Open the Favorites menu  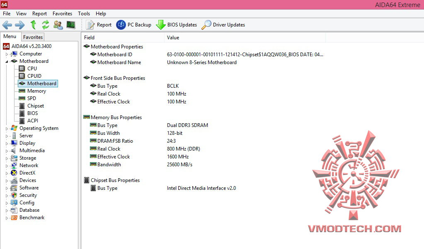tap(62, 14)
